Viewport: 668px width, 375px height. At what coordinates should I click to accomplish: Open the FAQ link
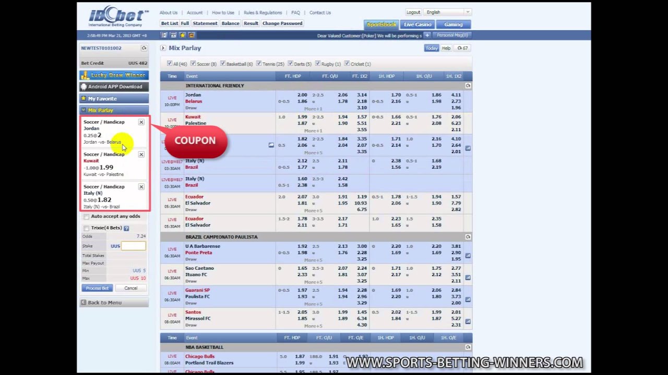pos(296,12)
